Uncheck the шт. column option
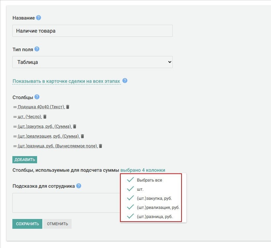Viewport: 271px width, 248px height. click(130, 189)
